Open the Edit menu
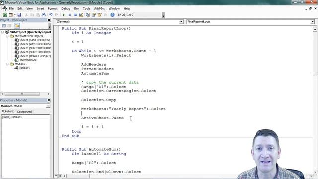 click(x=20, y=9)
